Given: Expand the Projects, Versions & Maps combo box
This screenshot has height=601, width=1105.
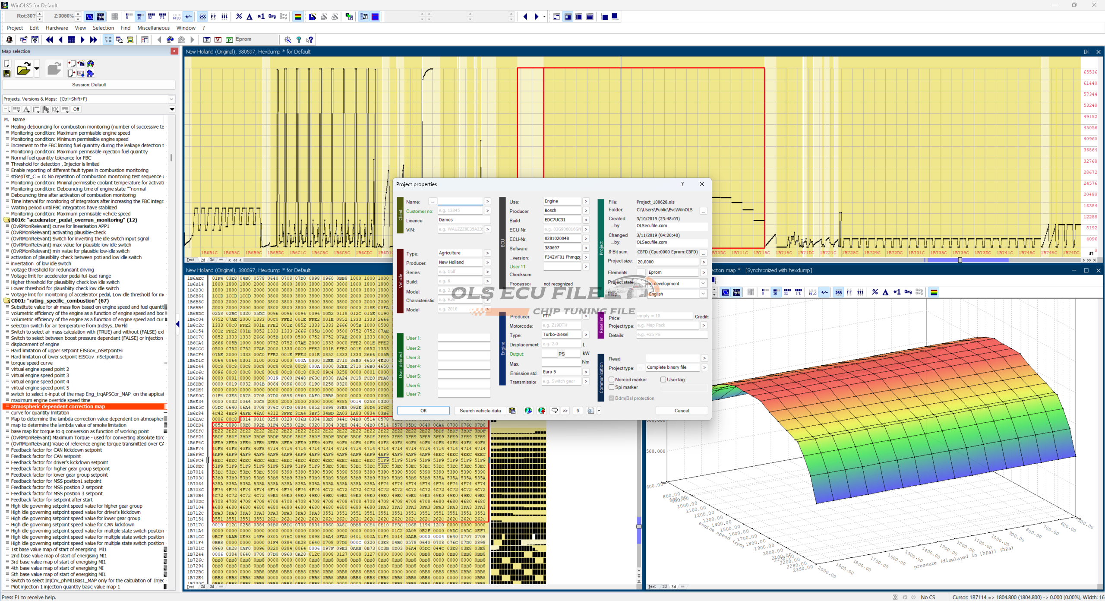Looking at the screenshot, I should click(x=171, y=99).
